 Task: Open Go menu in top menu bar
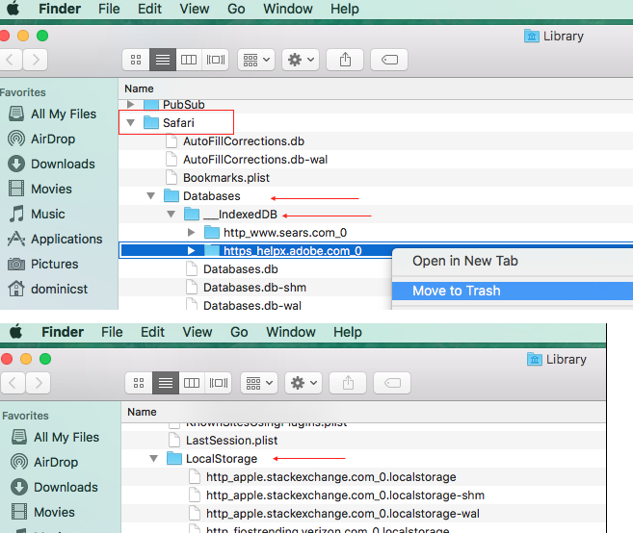coord(236,9)
